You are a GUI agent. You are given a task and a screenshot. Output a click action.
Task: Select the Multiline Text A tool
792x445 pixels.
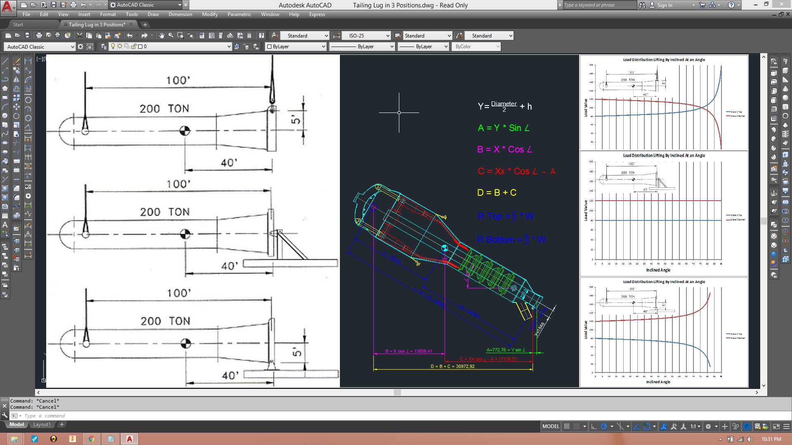point(5,225)
